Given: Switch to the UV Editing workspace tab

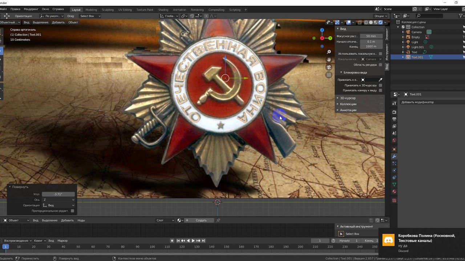Looking at the screenshot, I should tap(125, 10).
